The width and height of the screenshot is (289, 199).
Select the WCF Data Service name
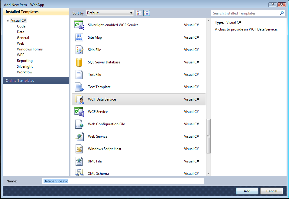pos(102,99)
